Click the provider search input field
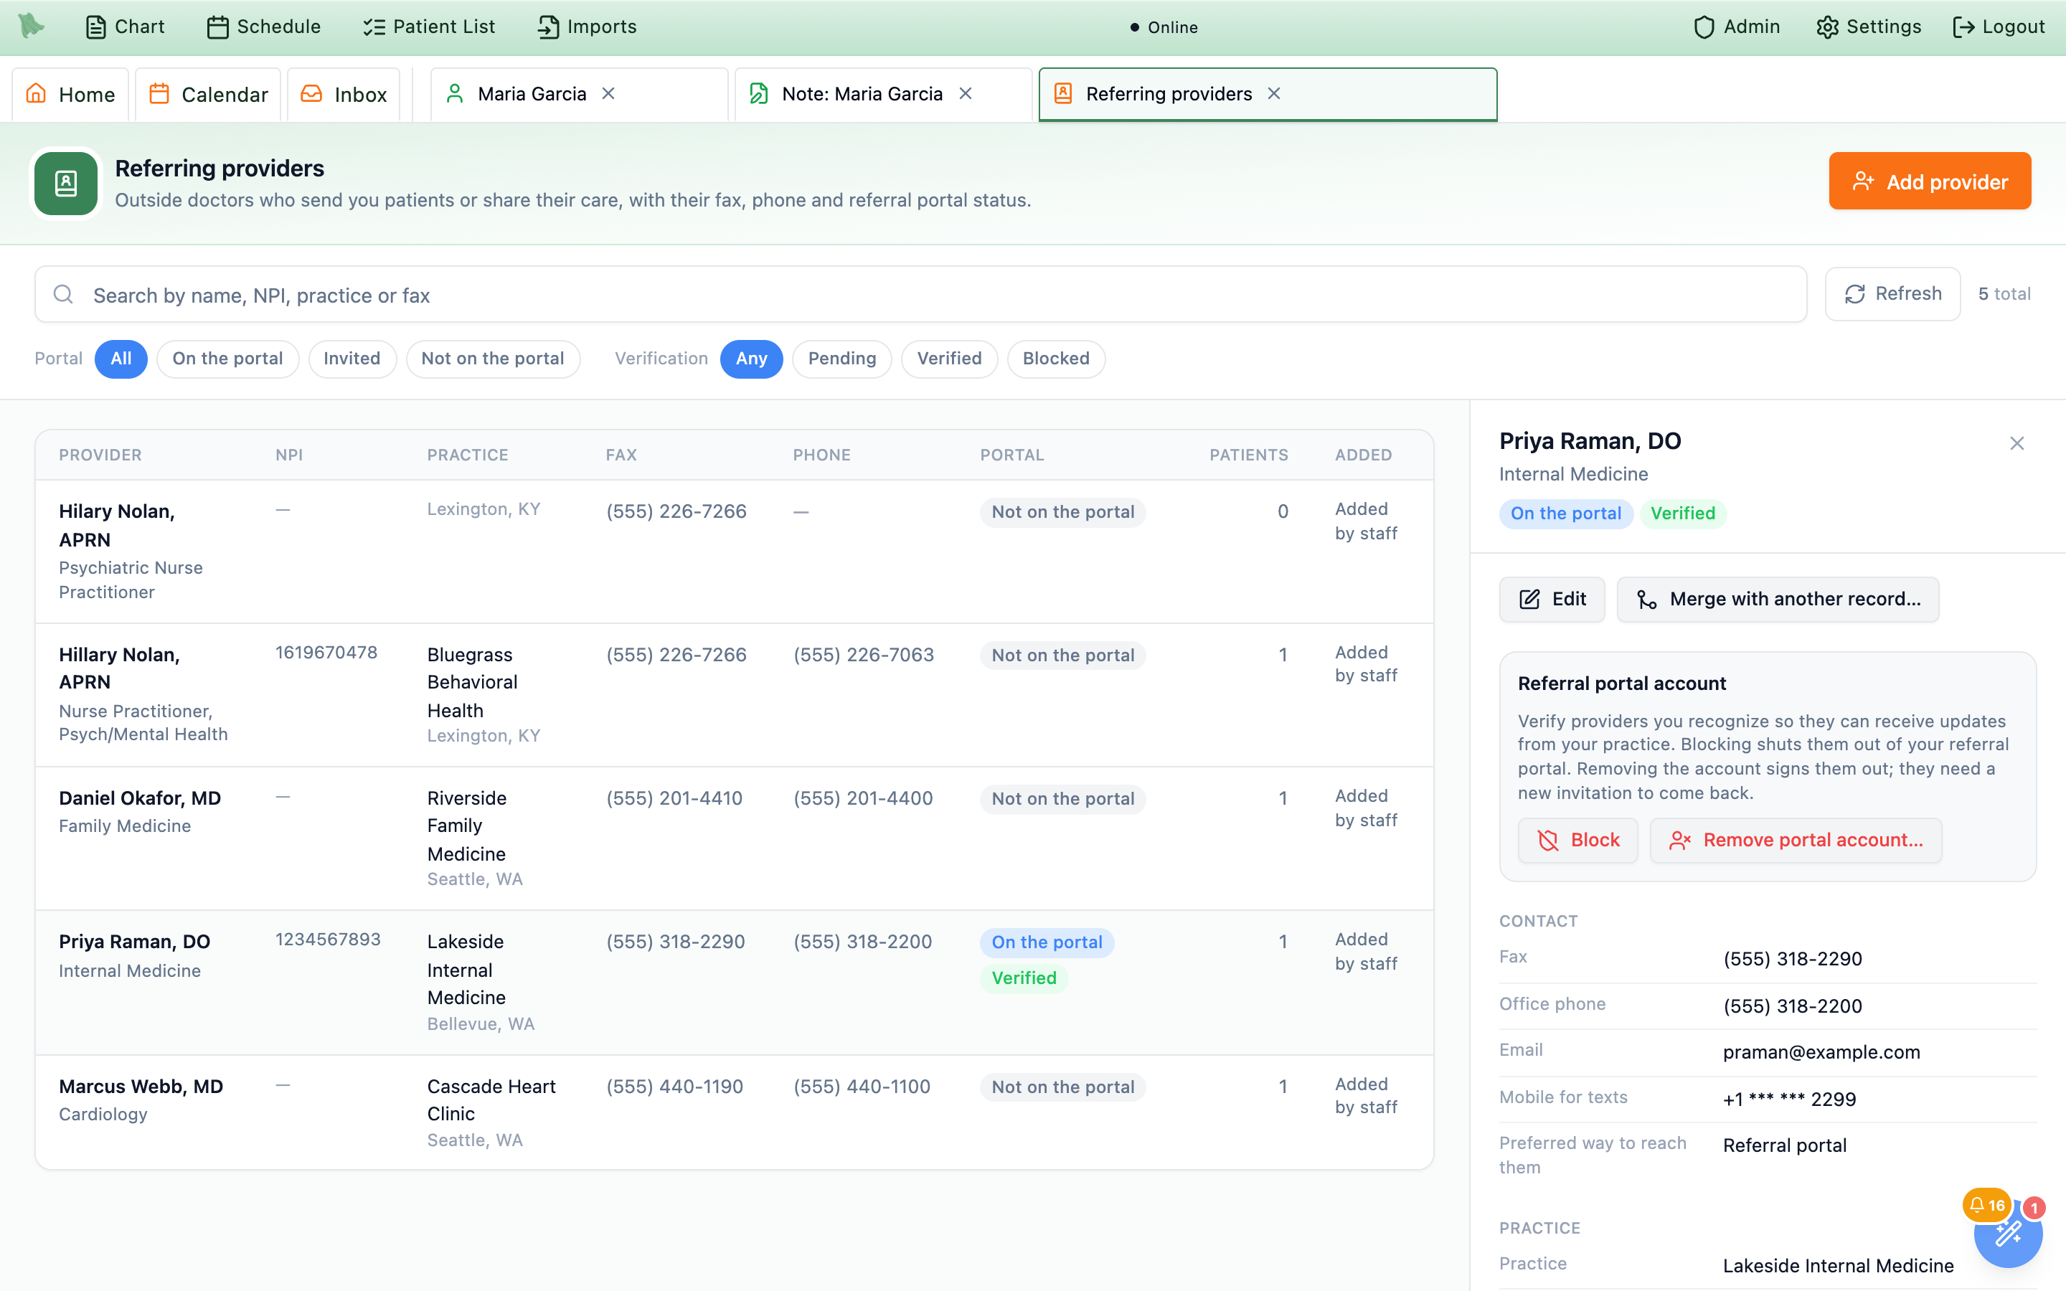This screenshot has width=2066, height=1291. point(920,295)
